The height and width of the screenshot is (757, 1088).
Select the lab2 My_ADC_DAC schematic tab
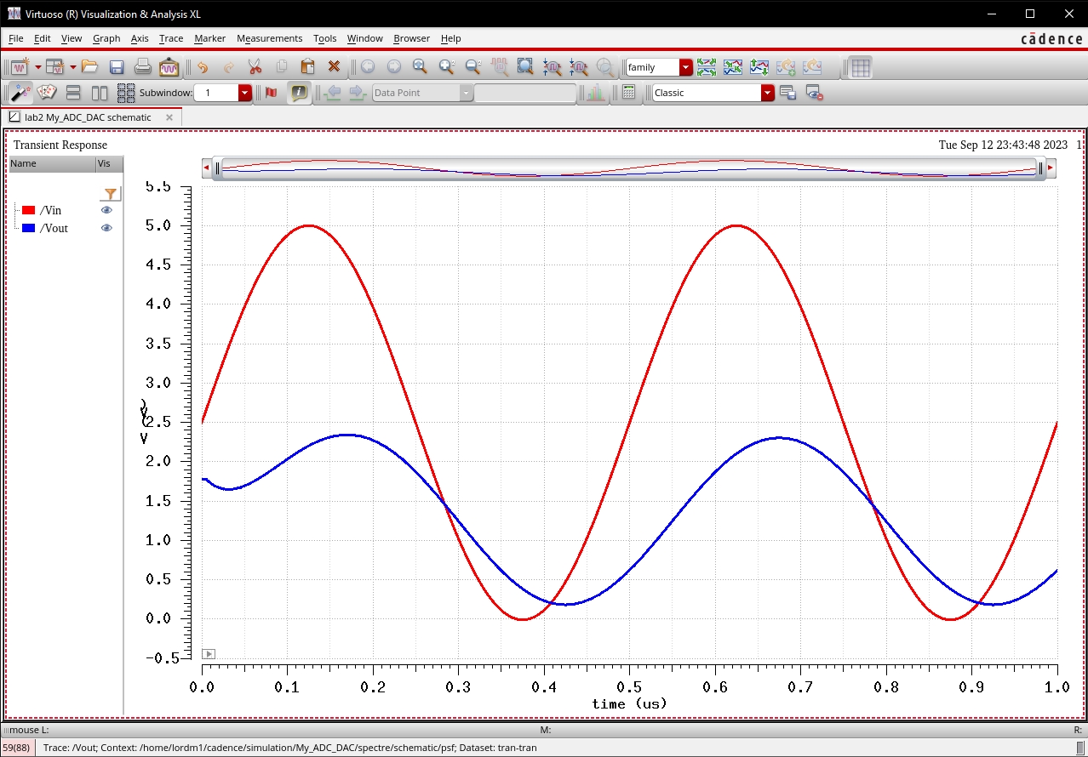coord(87,117)
